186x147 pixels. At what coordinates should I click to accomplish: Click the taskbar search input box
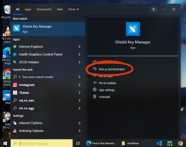click(x=42, y=143)
